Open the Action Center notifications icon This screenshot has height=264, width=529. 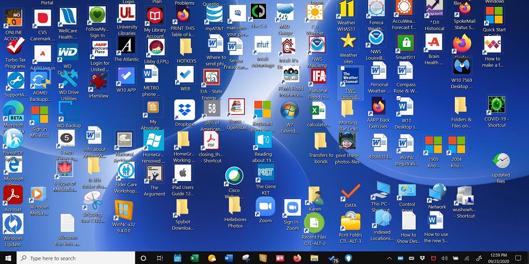point(518,258)
